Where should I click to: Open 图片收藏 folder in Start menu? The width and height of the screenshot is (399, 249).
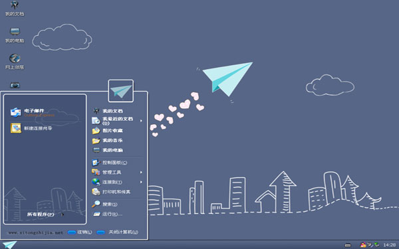coord(108,131)
